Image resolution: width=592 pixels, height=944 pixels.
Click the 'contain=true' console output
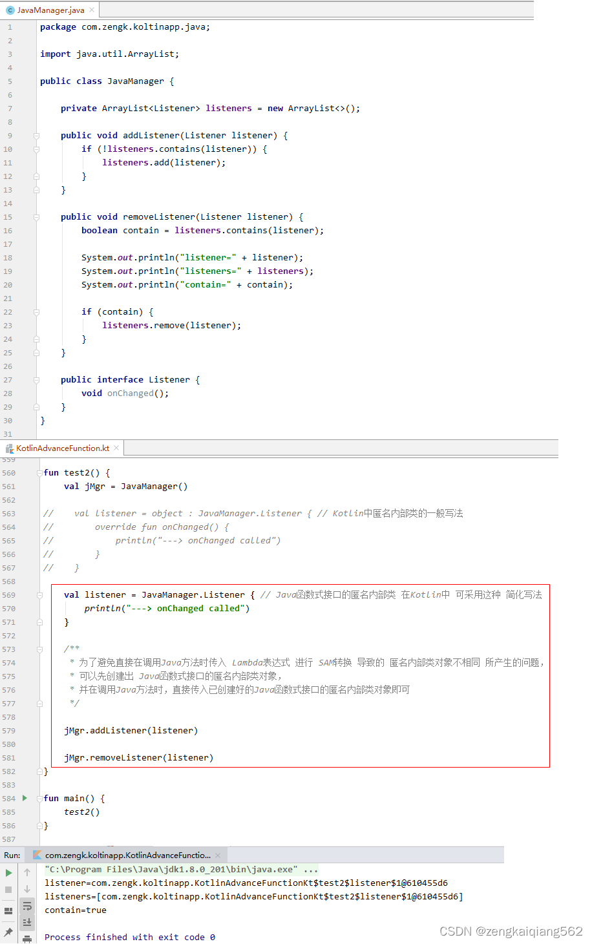pyautogui.click(x=76, y=910)
